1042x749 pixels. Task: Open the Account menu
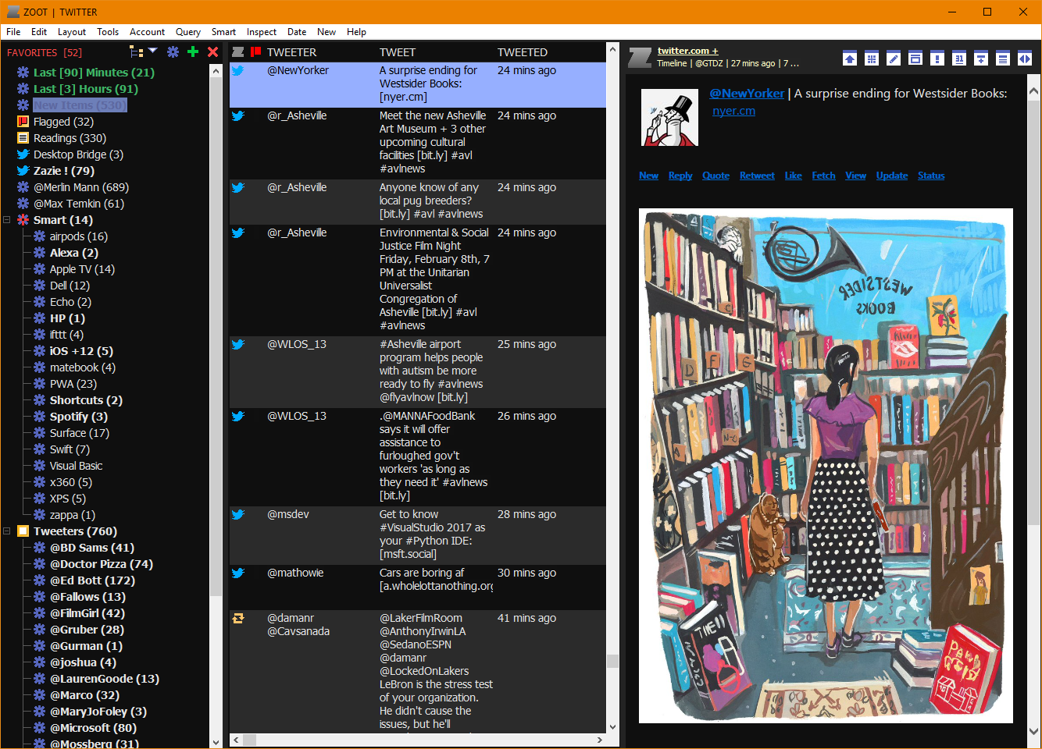point(147,32)
